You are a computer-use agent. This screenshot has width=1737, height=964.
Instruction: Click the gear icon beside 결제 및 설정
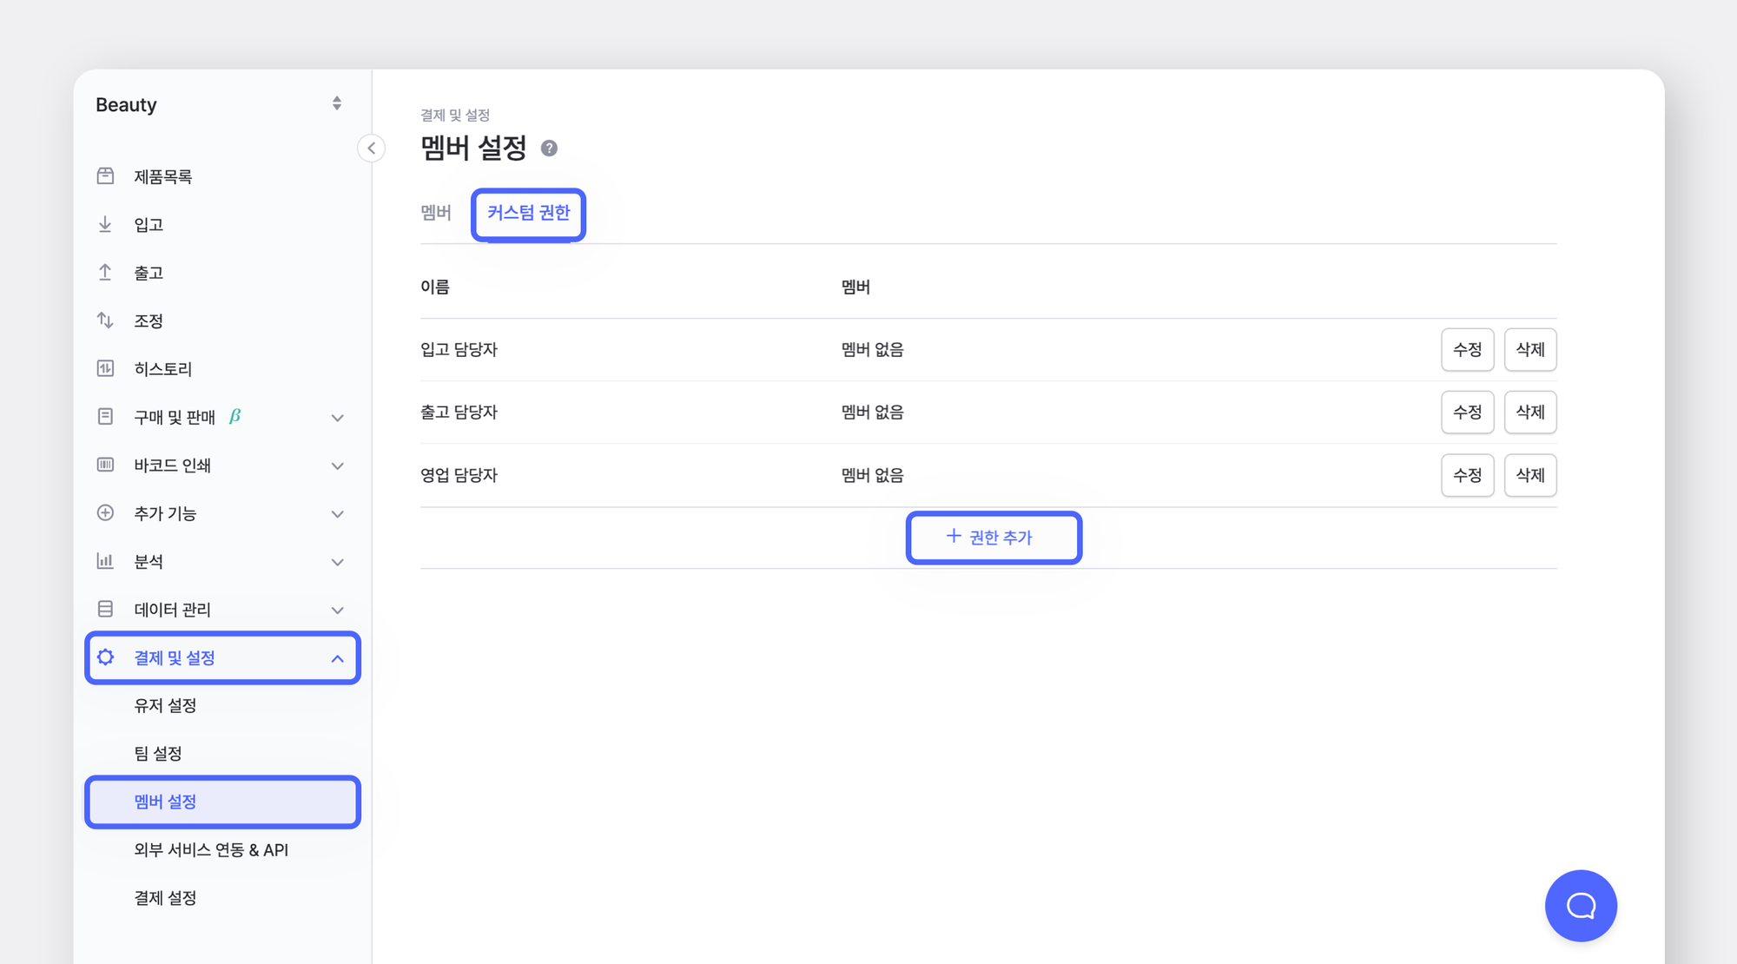(x=105, y=657)
